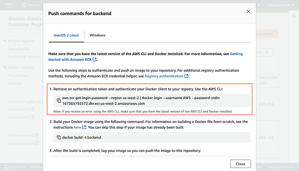Open the Code with Muh account dropdown
Viewport: 299px width, 171px height.
[x=282, y=5]
